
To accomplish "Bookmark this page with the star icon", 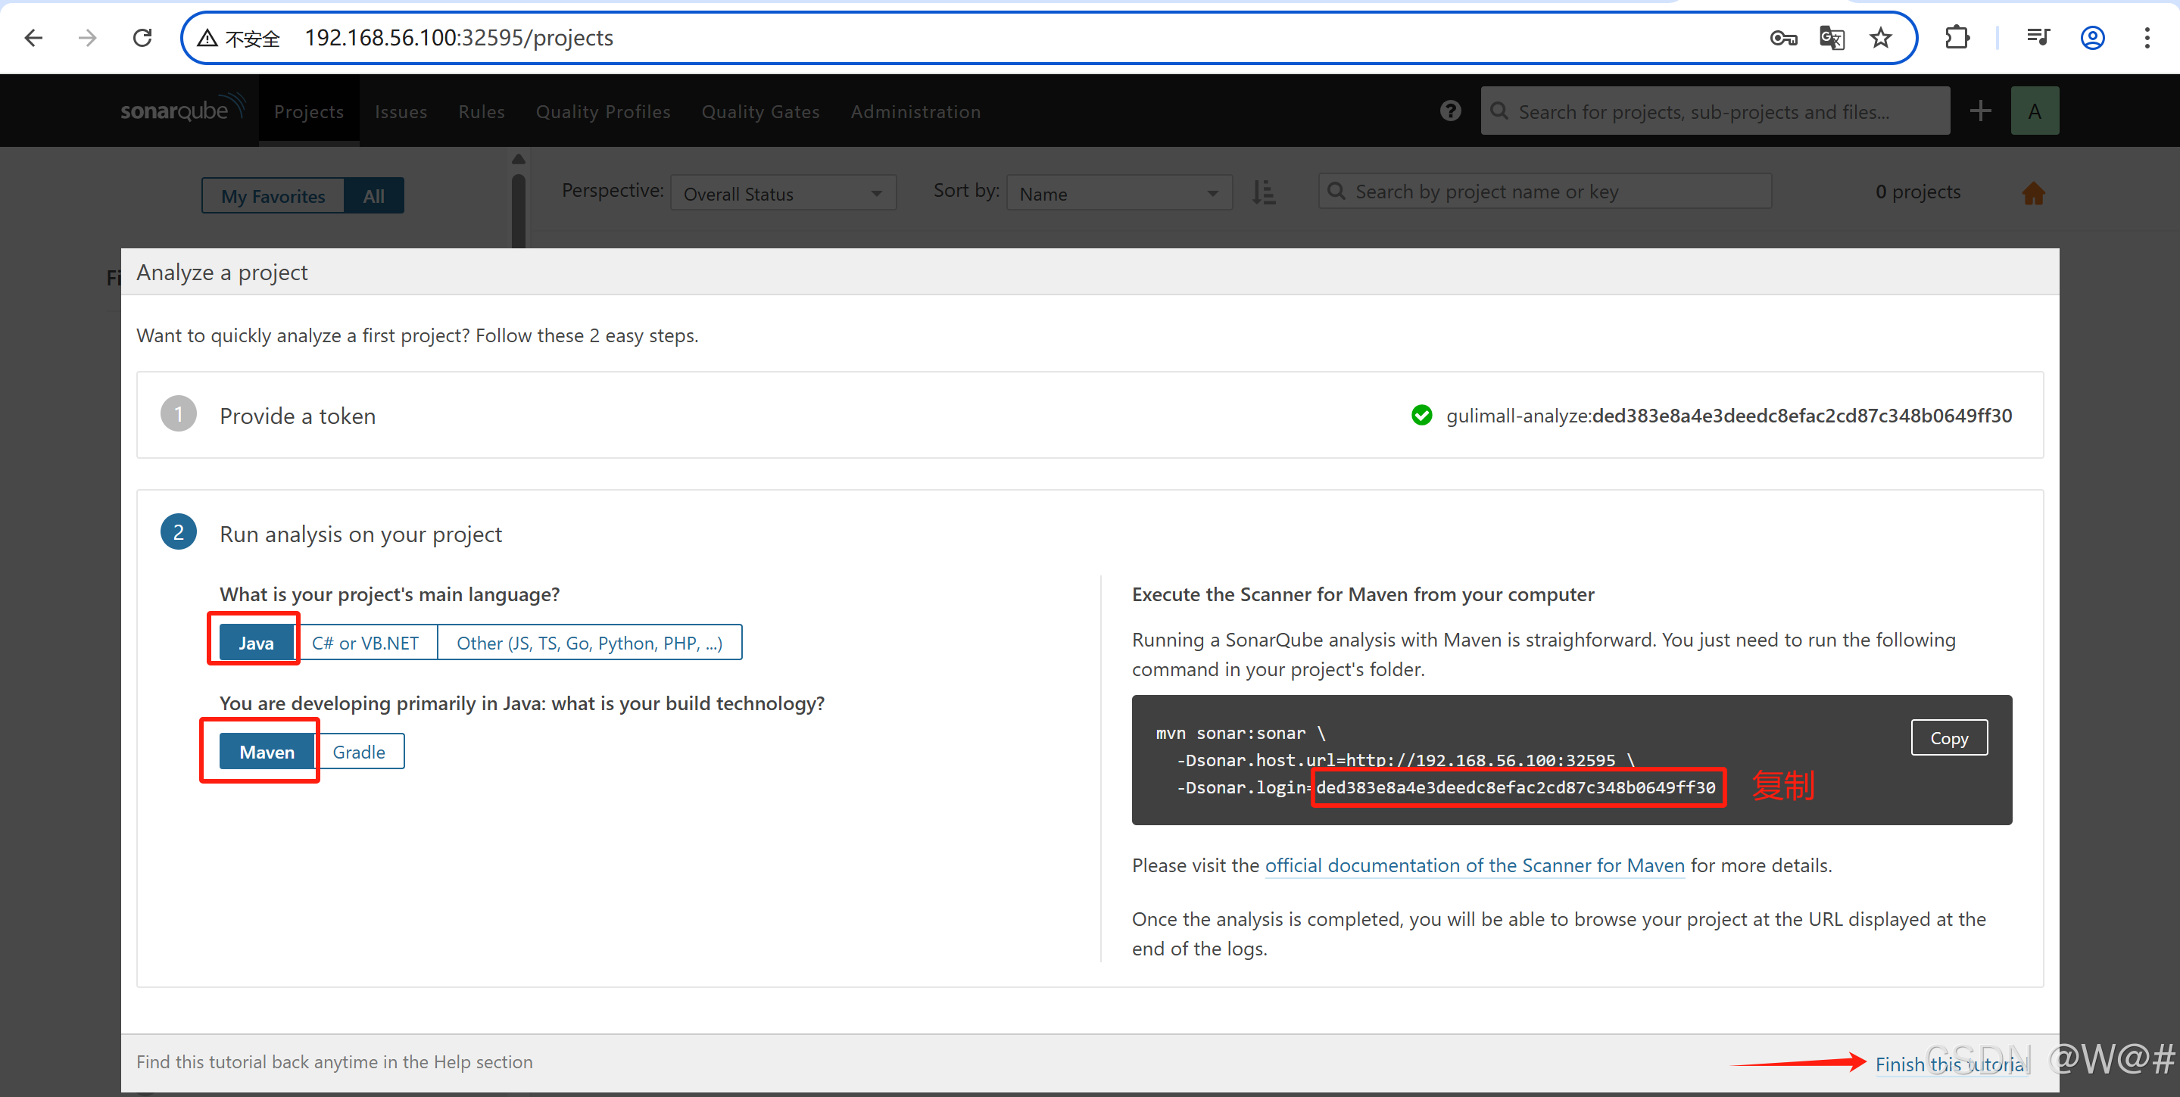I will pyautogui.click(x=1880, y=38).
